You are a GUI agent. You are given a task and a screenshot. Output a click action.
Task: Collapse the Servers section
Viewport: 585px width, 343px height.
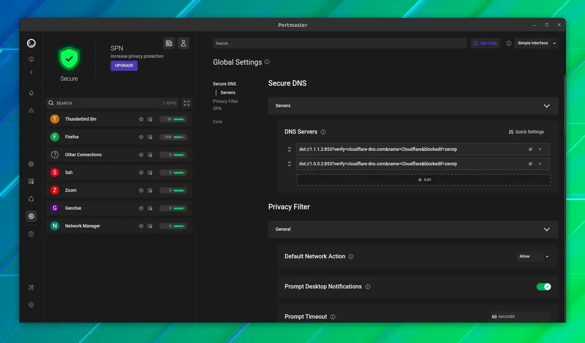(413, 106)
